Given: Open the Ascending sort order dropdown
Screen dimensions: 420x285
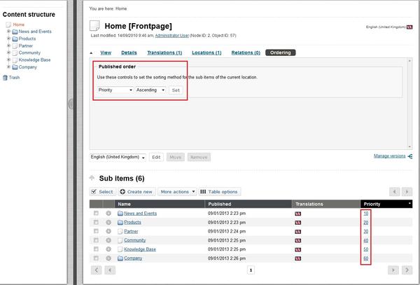Looking at the screenshot, I should click(150, 90).
